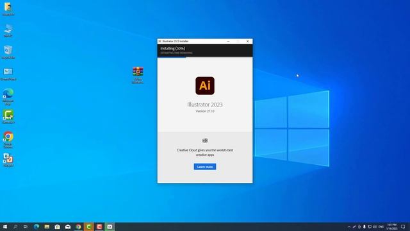
Task: Open the user folder desktop icon
Action: 8,9
